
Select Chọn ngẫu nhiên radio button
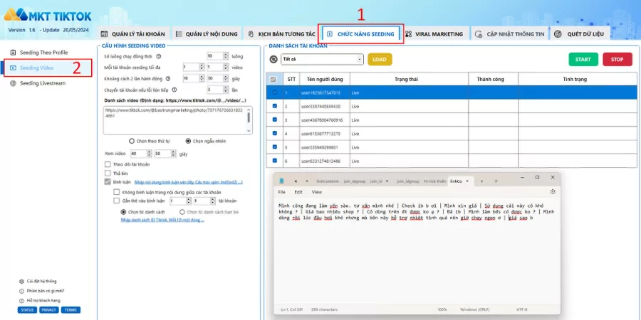point(188,142)
